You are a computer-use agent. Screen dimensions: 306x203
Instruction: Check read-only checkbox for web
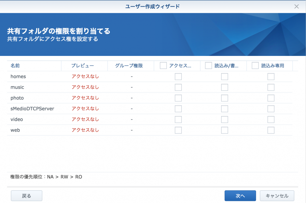click(271, 130)
